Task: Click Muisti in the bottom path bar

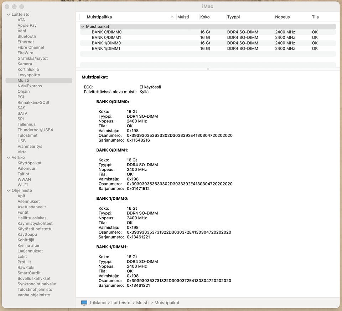Action: click(x=142, y=303)
